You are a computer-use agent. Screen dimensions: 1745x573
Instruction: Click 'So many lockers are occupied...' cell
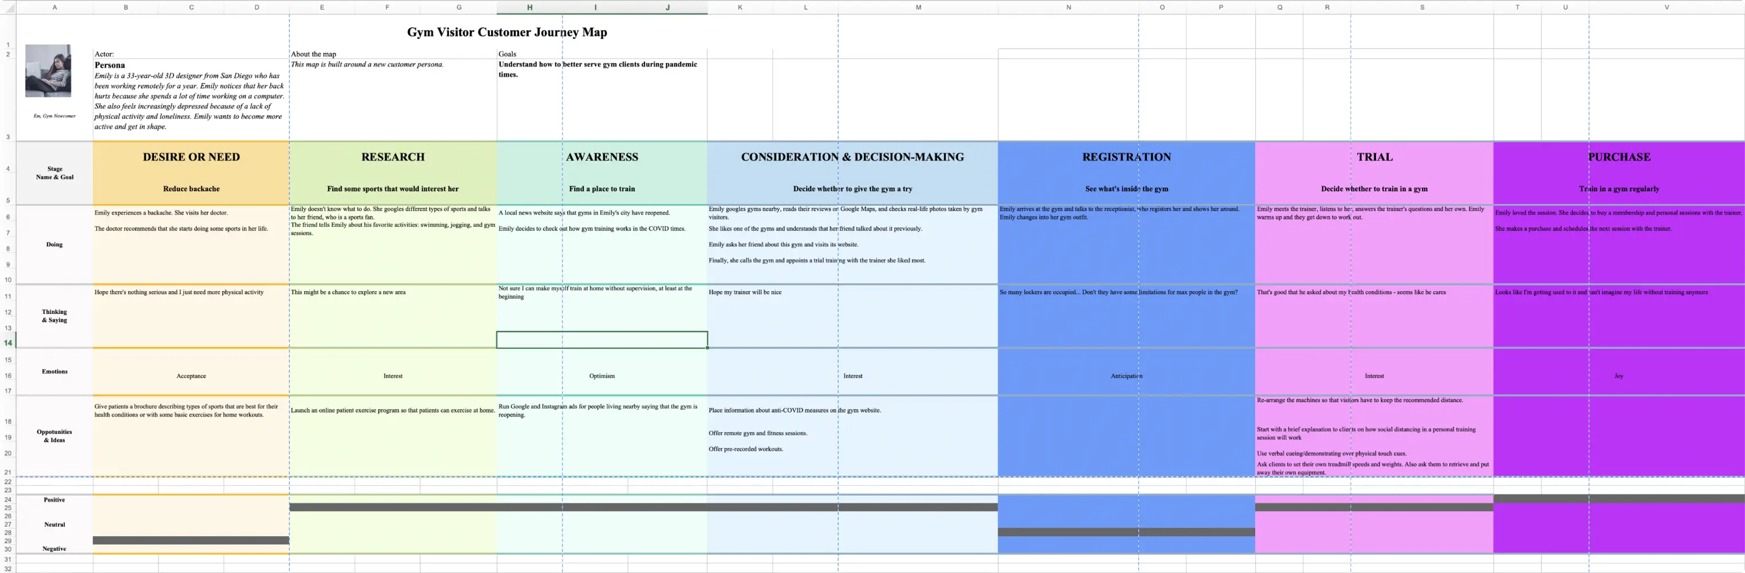[1118, 292]
